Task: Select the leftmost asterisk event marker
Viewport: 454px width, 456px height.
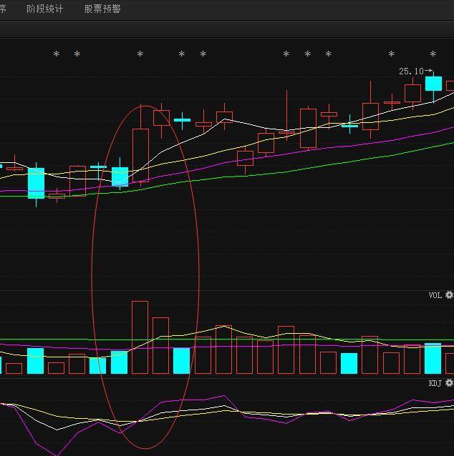Action: point(57,55)
